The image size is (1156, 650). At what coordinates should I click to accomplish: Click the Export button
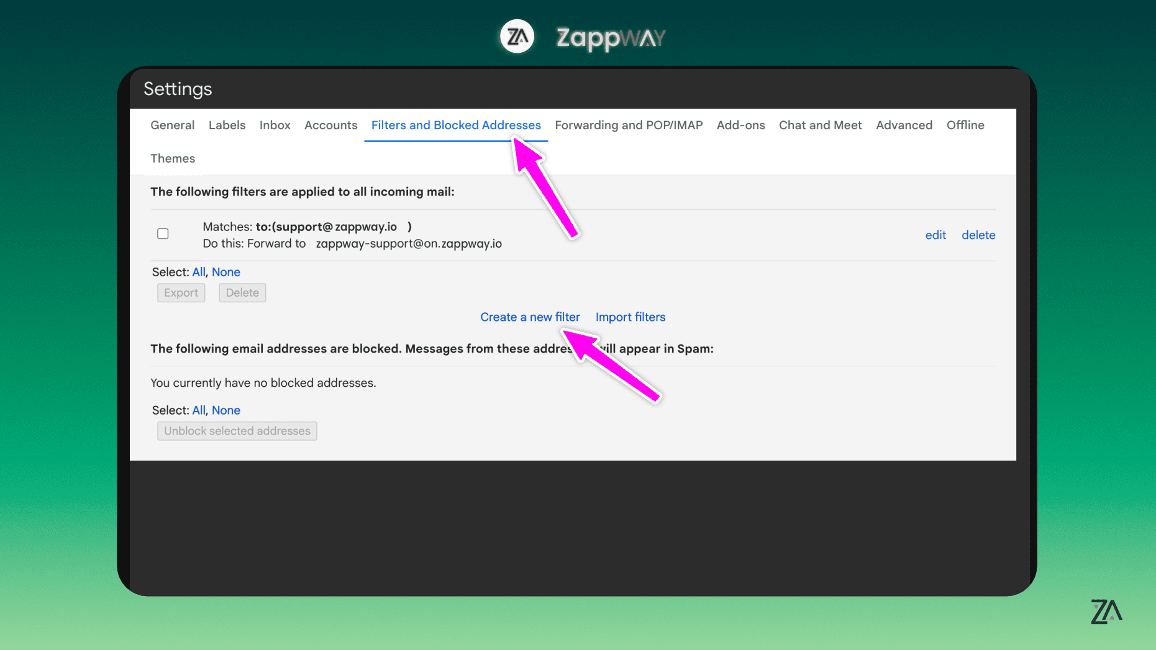181,292
